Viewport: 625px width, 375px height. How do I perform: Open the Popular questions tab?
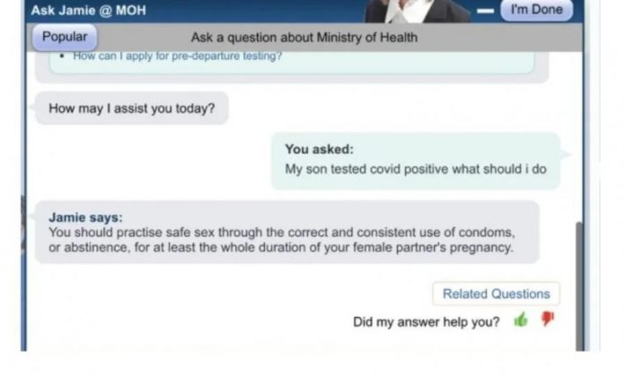click(65, 38)
